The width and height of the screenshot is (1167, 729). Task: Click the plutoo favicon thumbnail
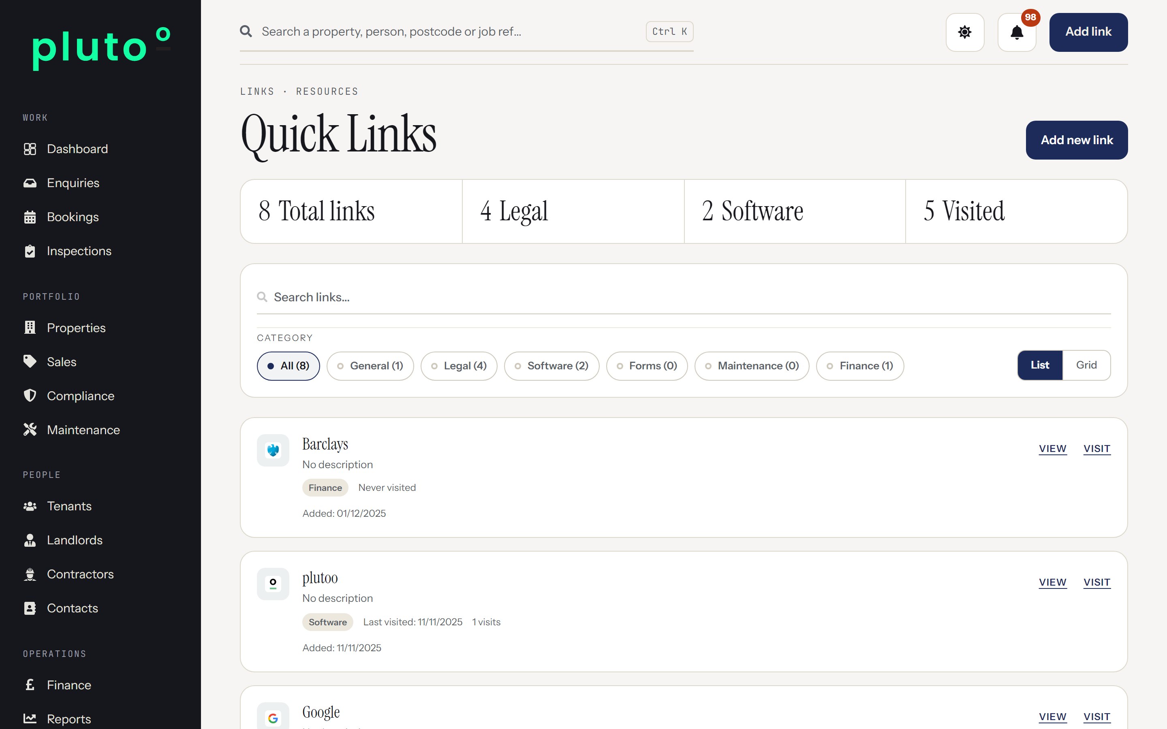point(273,584)
